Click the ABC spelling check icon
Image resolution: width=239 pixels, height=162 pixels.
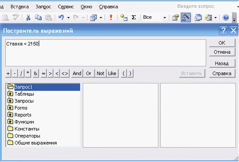coord(16,17)
